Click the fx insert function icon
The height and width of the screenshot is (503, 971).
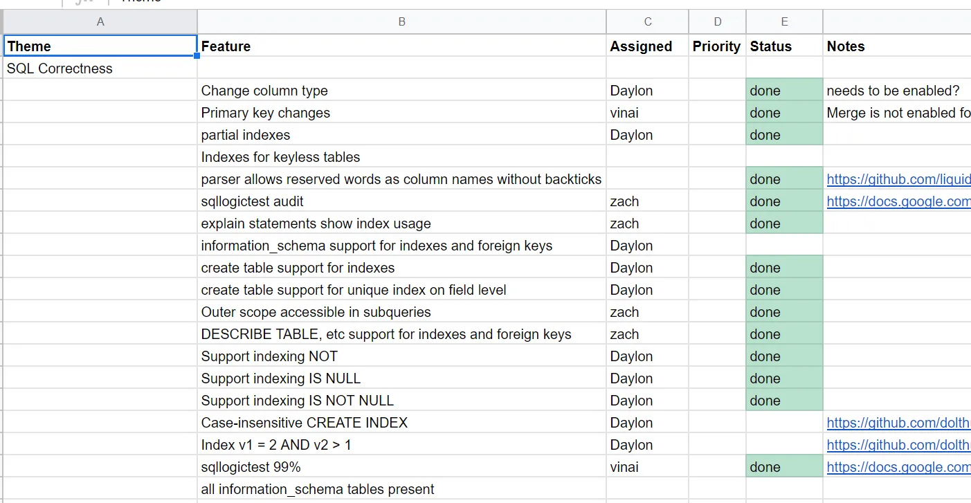[83, 1]
